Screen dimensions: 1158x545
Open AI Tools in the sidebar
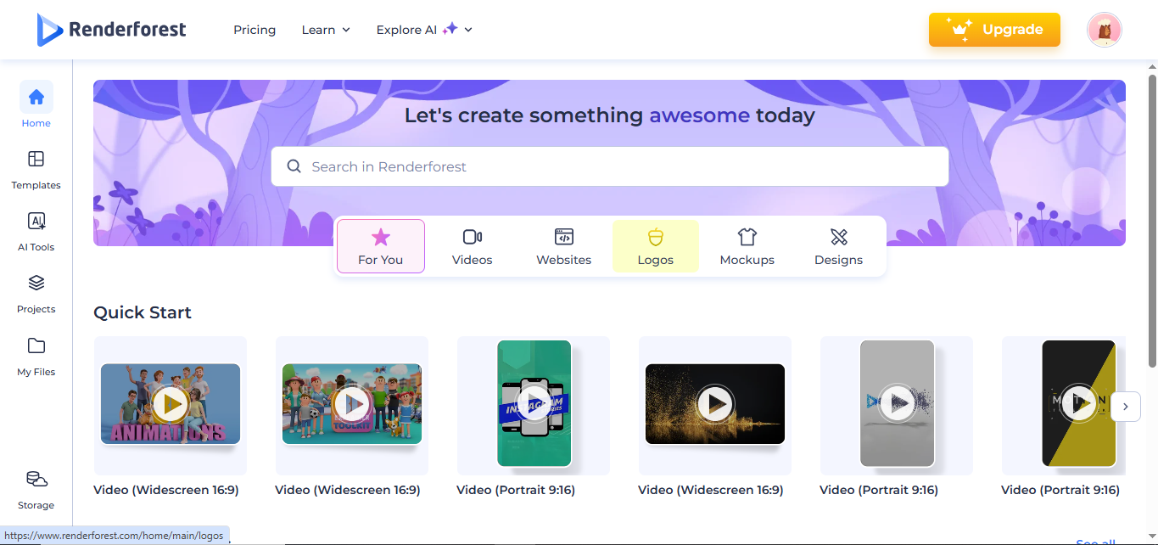[36, 232]
